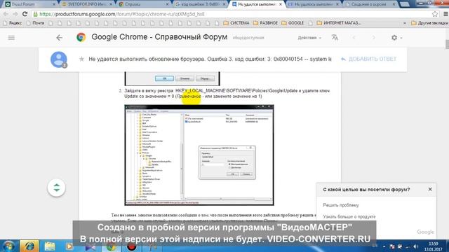Open the Chrome main menu button
This screenshot has width=449, height=252.
pos(445,14)
